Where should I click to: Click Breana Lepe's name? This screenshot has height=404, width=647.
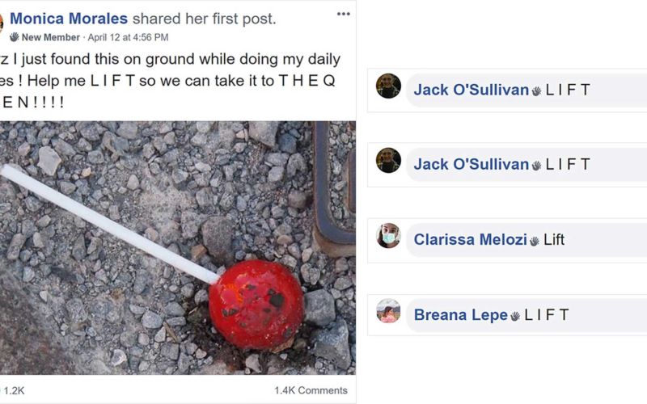click(x=460, y=315)
